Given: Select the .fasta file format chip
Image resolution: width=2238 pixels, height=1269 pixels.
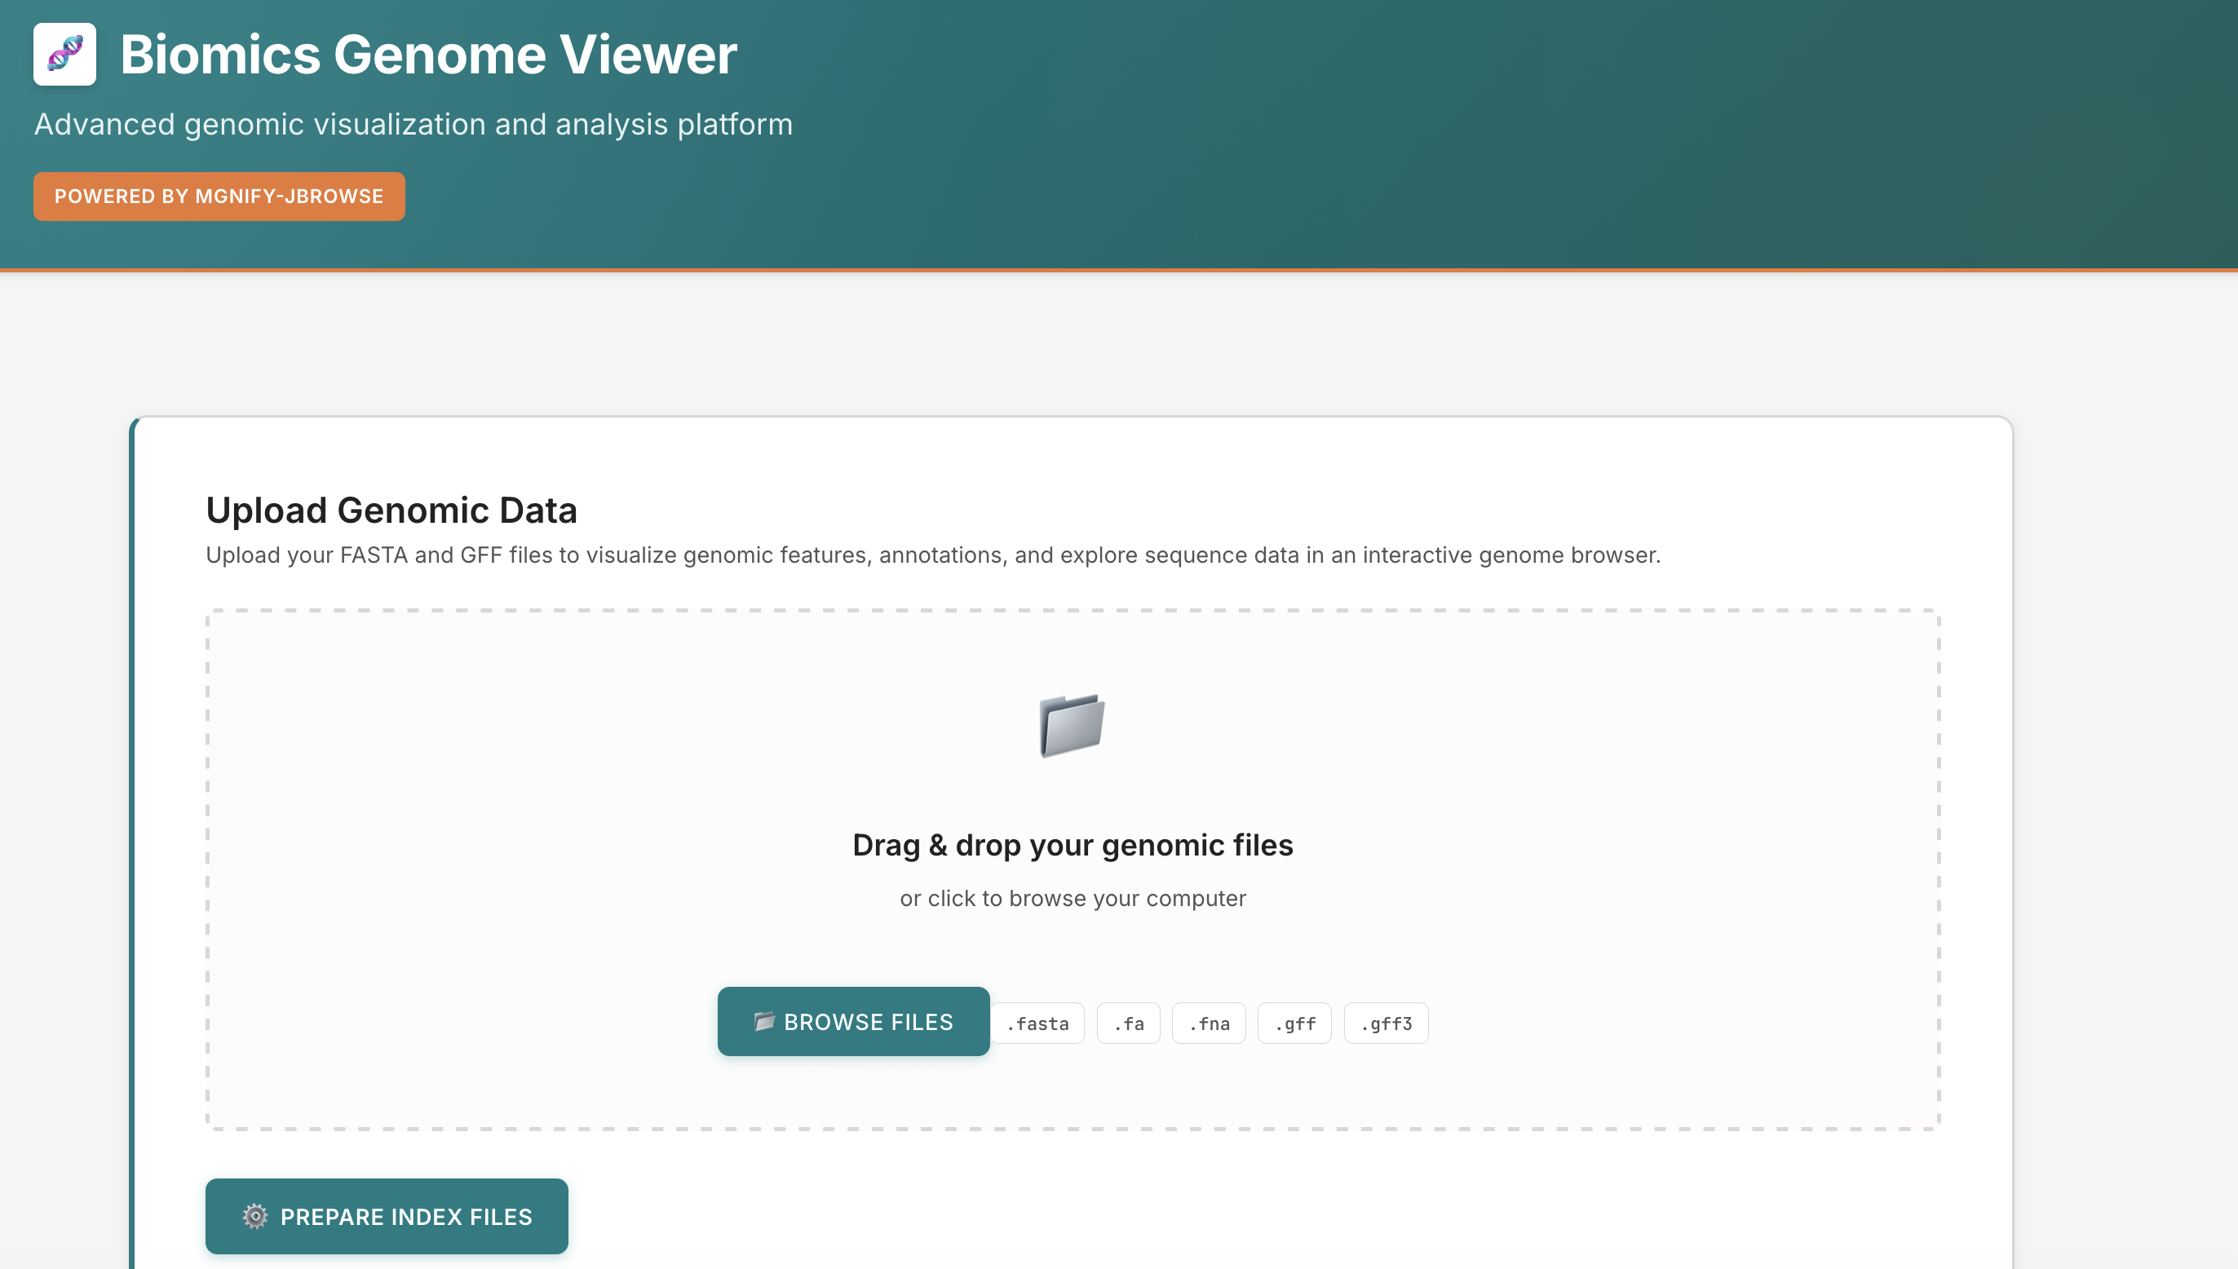Looking at the screenshot, I should (1037, 1024).
